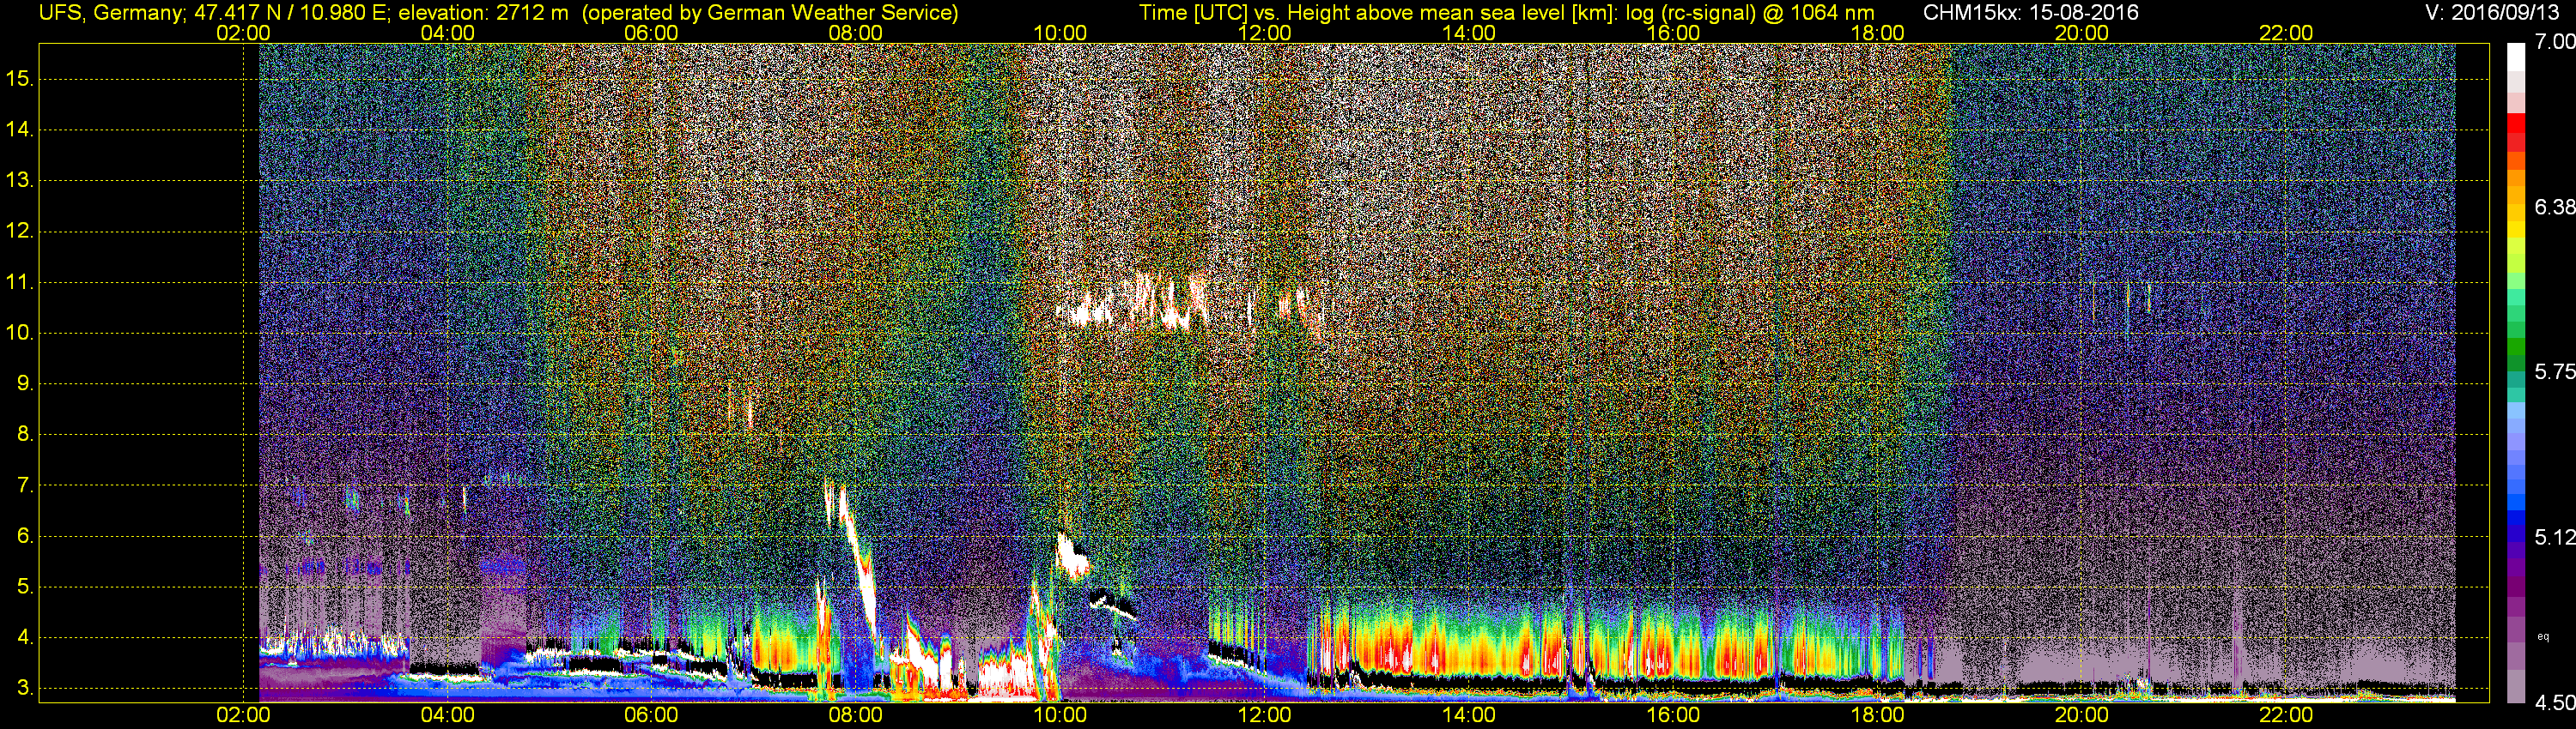Click the 5 km height axis label

(25, 587)
